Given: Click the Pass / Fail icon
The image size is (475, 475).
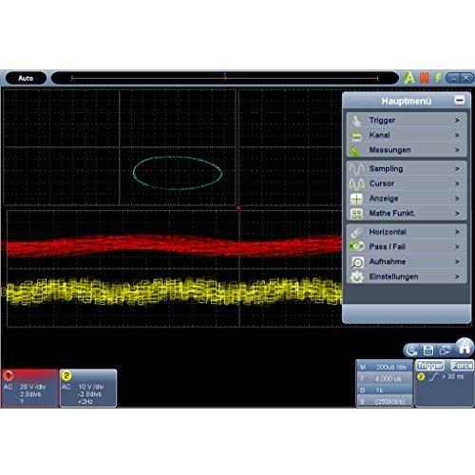Looking at the screenshot, I should click(x=356, y=246).
